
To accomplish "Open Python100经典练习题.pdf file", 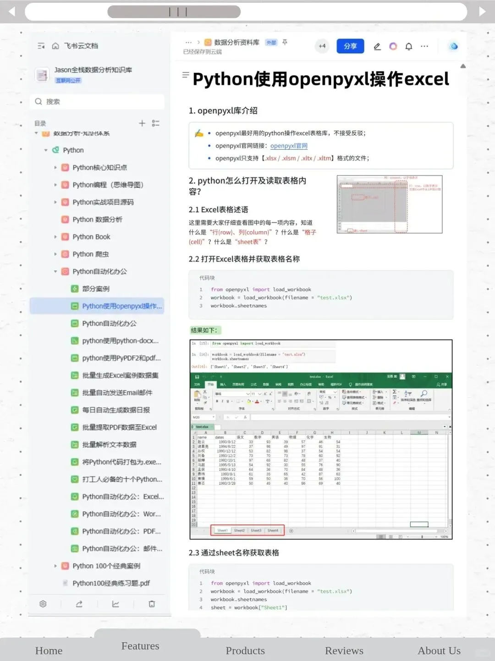I will [111, 583].
